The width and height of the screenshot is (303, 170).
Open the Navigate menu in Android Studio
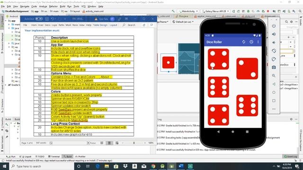pyautogui.click(x=25, y=6)
